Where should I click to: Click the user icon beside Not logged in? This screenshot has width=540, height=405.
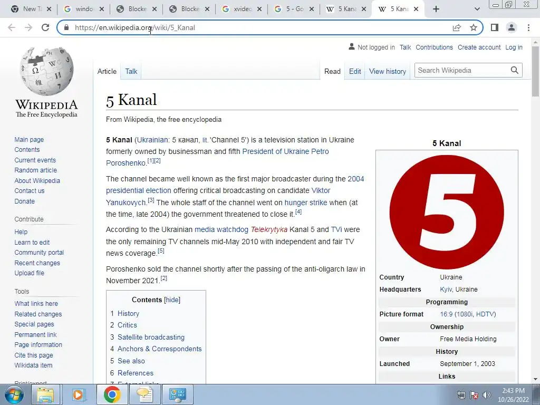(351, 46)
